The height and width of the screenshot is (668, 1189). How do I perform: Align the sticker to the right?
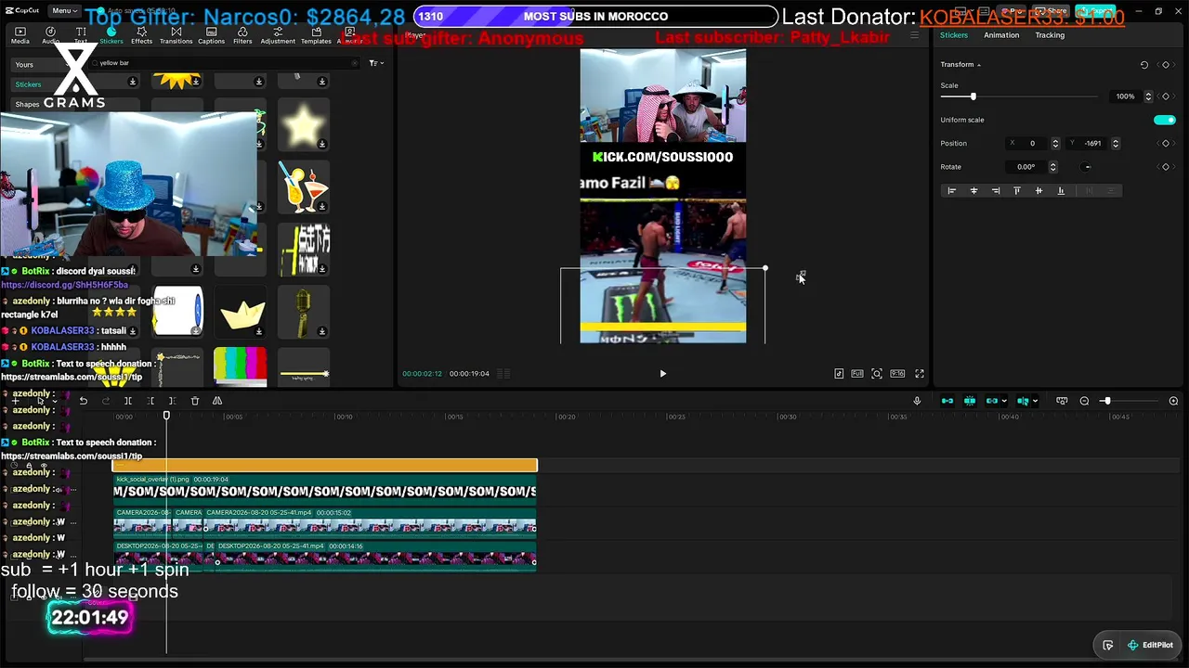[x=996, y=191]
